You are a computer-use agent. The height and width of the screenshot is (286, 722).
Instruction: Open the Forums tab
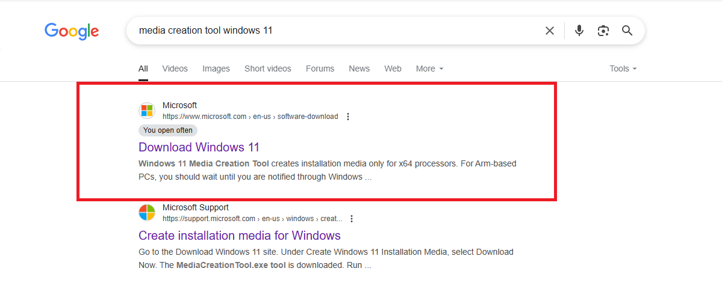point(320,68)
